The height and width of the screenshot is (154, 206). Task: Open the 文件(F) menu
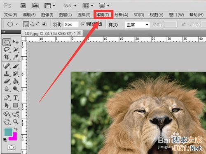point(10,15)
